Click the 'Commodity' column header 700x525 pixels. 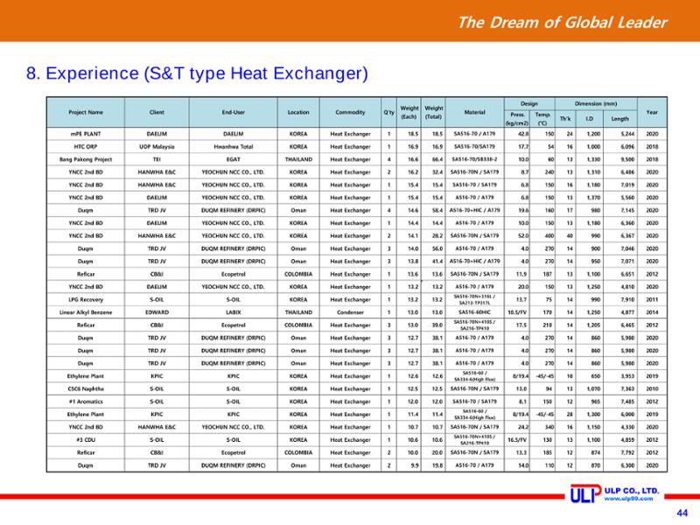point(351,113)
